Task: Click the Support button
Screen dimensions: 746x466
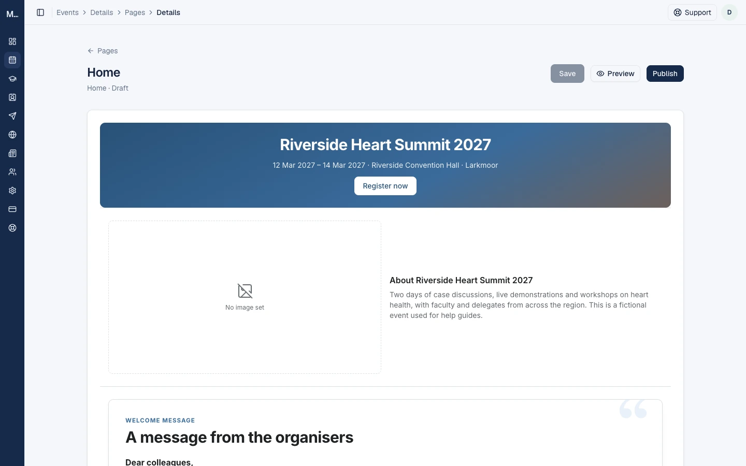Action: click(692, 12)
